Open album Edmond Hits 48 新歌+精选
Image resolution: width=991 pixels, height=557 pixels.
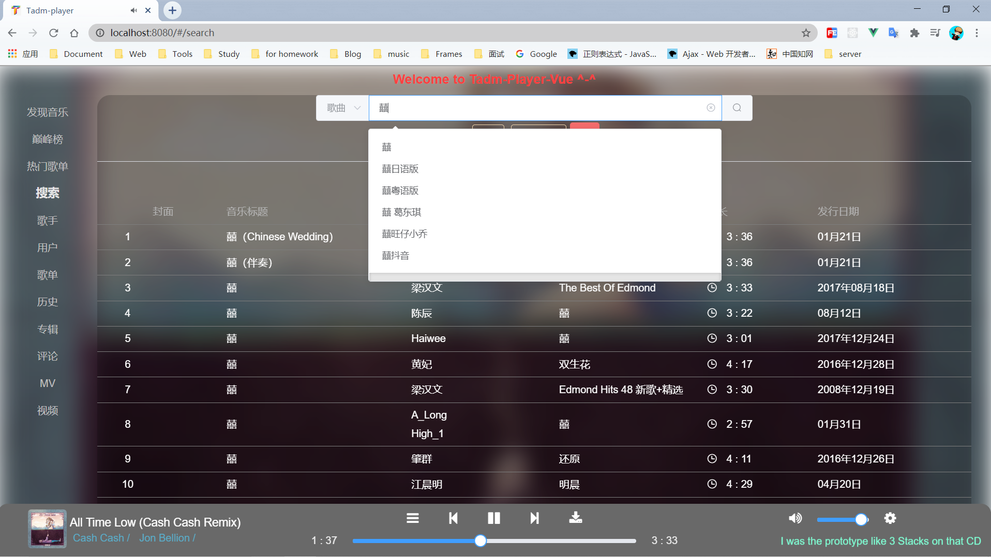tap(621, 390)
